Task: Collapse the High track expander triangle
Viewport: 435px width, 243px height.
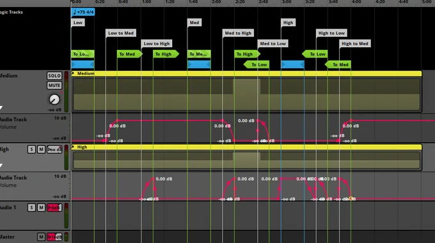Action: coord(1,165)
